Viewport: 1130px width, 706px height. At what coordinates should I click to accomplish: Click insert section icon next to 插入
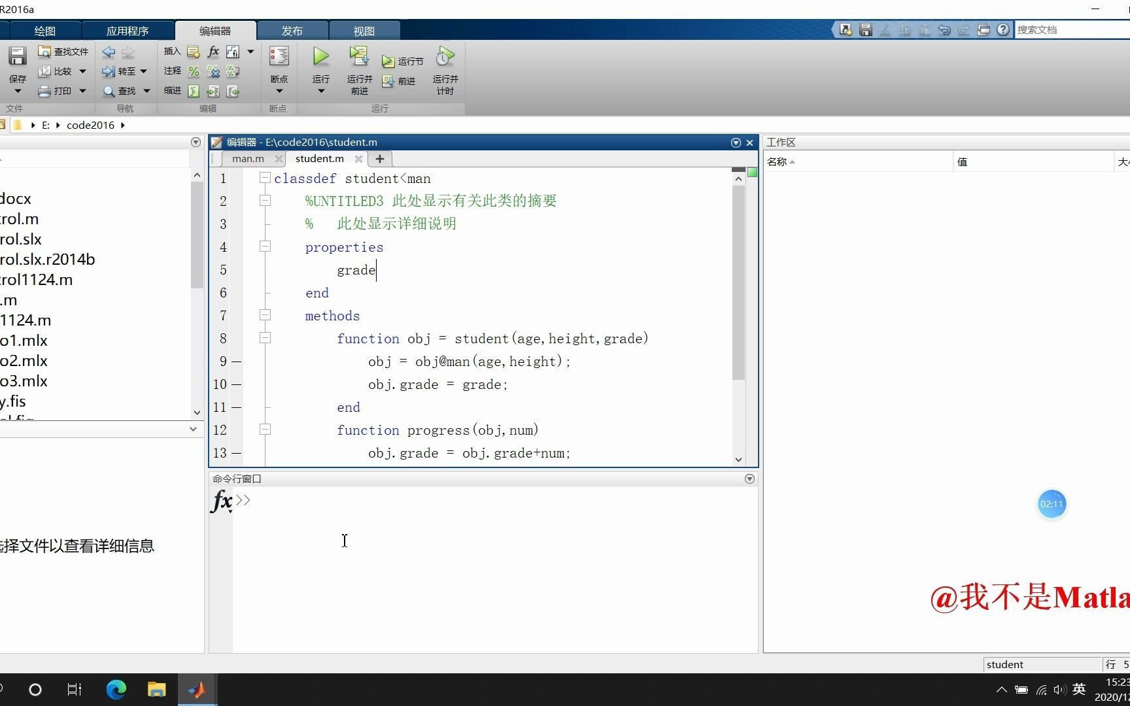(x=194, y=52)
